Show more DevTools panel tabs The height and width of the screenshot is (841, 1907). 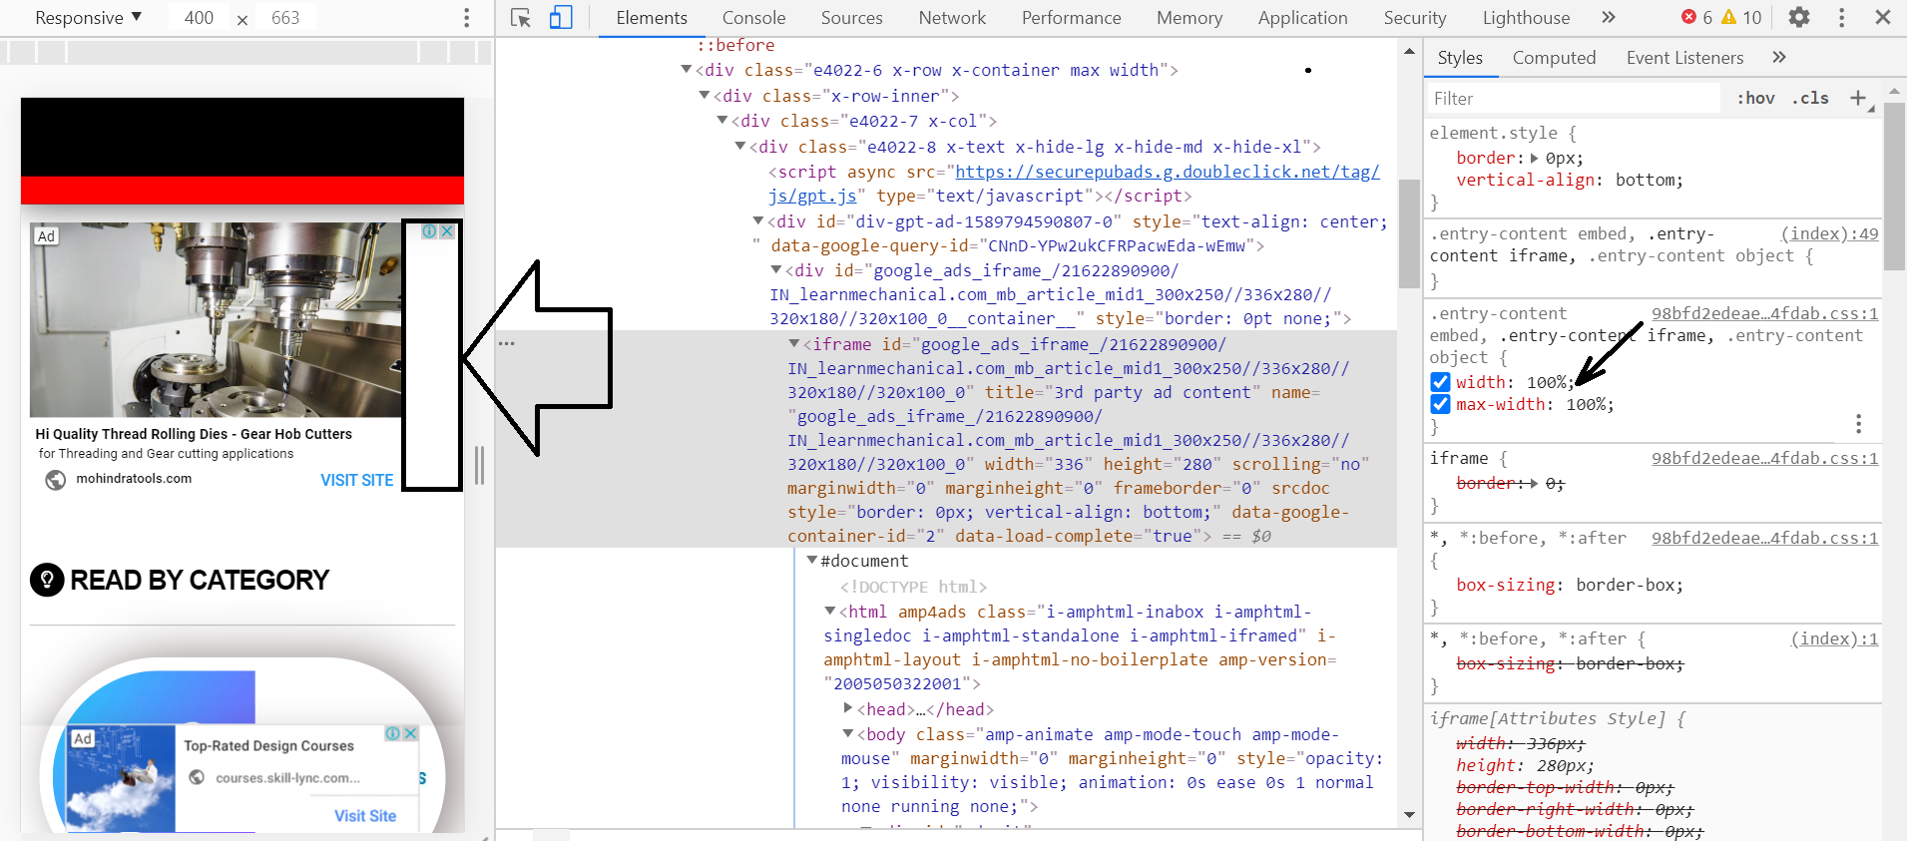tap(1608, 17)
